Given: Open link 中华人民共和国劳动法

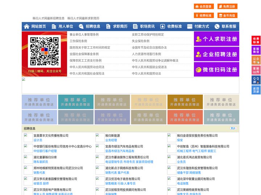Looking at the screenshot, I should click(x=146, y=73).
